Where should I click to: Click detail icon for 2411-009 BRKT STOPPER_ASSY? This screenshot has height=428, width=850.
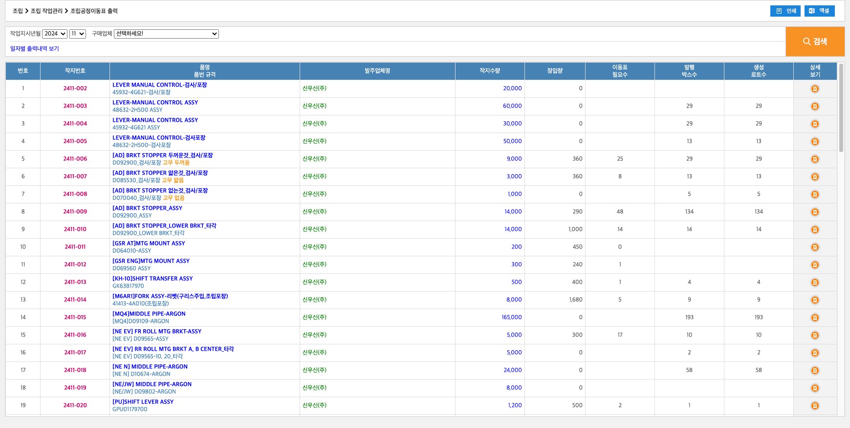(x=814, y=212)
